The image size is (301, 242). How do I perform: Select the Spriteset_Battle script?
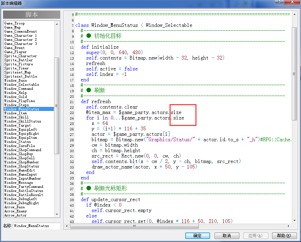[20, 76]
